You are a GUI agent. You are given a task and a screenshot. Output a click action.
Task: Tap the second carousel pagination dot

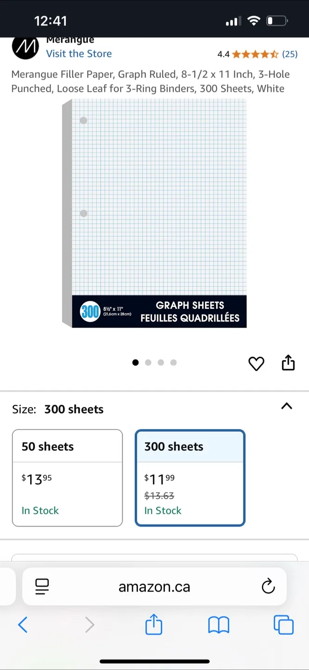148,362
